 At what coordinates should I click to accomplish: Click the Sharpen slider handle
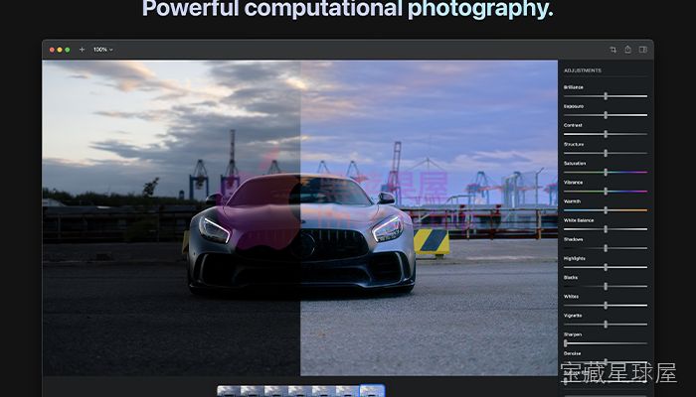(x=566, y=343)
